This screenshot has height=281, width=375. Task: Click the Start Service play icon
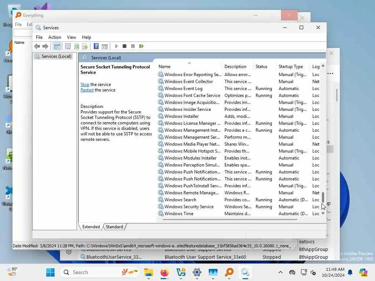point(116,46)
